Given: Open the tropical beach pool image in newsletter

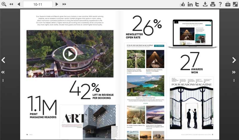Looking at the screenshot, I should (x=145, y=86).
